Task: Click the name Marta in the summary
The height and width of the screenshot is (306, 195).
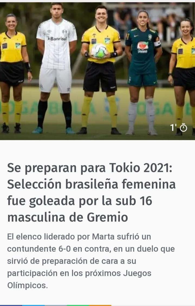Action: pos(103,237)
